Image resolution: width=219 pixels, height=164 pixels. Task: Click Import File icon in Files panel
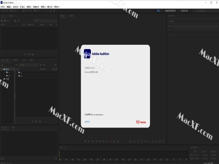[5, 21]
